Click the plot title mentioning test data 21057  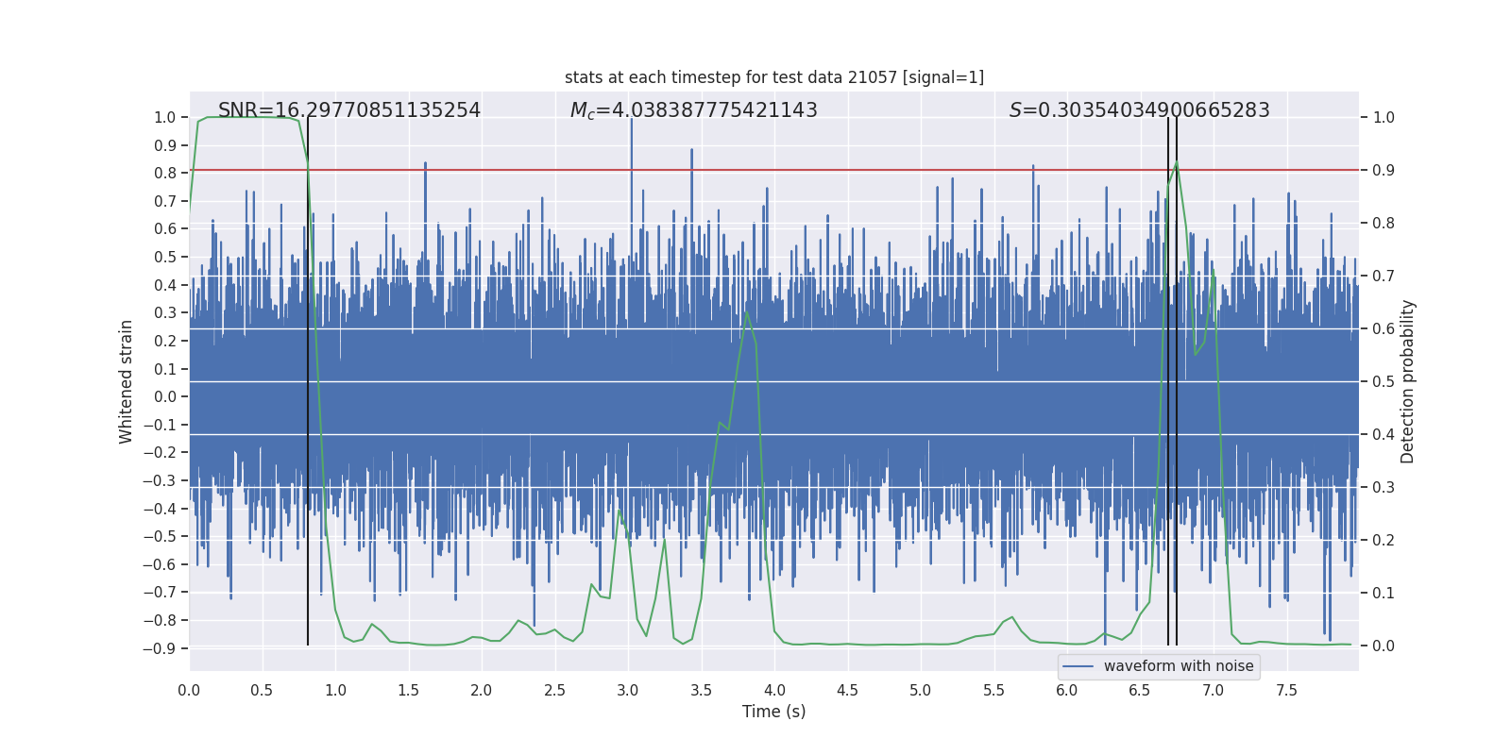pyautogui.click(x=773, y=77)
